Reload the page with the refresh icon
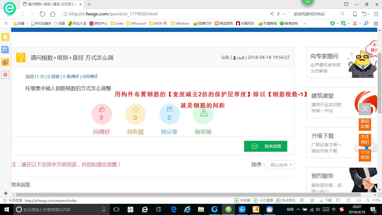This screenshot has width=382, height=215. (43, 14)
